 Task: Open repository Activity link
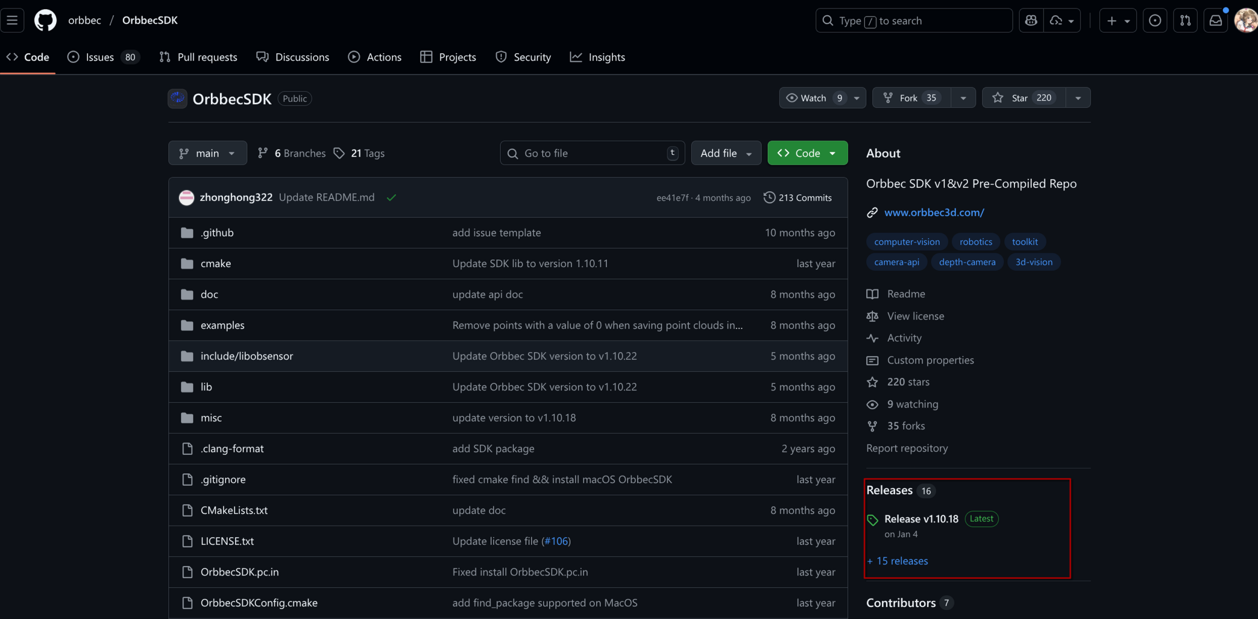point(904,338)
